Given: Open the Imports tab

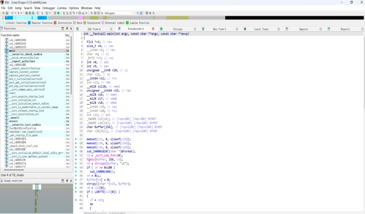Looking at the screenshot, I should 303,29.
